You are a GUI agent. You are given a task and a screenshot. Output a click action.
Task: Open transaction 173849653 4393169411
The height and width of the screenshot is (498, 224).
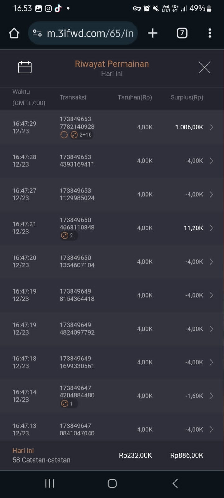coord(77,161)
